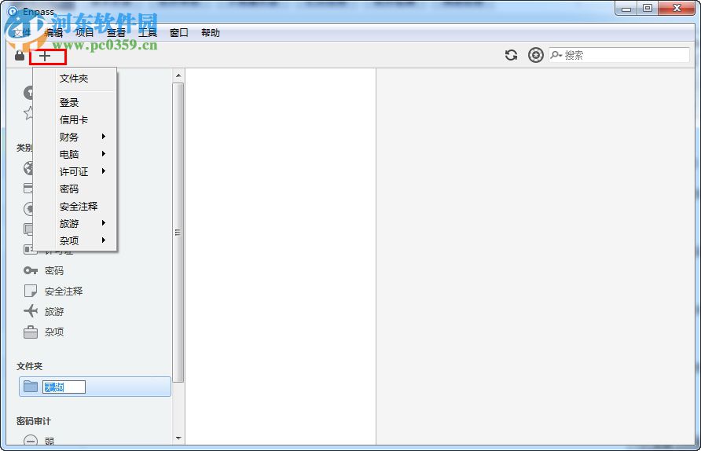Open the 项目 menu
The image size is (701, 451).
click(85, 33)
